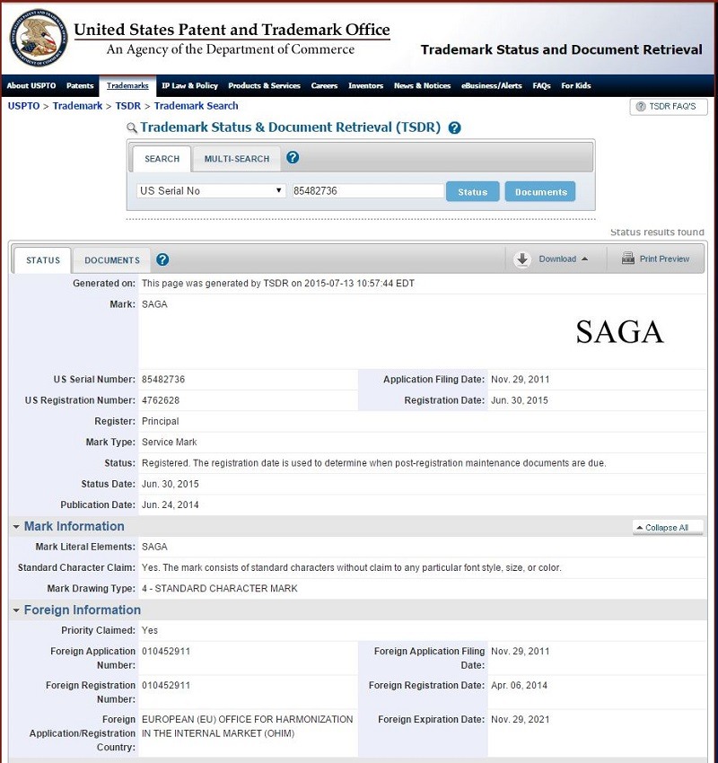Click the large SAGA mark image
718x763 pixels.
click(619, 332)
